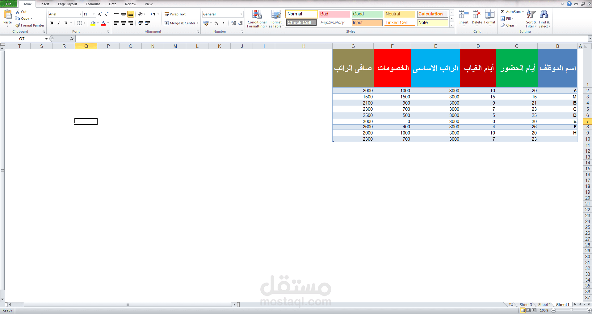Click the Format Painter brush
Viewport: 592px width, 314px height.
(x=18, y=25)
